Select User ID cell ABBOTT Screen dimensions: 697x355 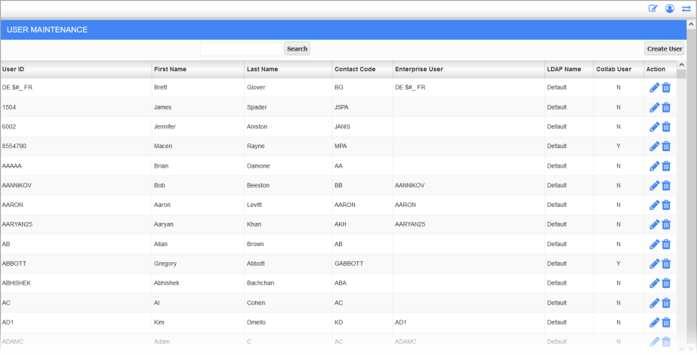14,264
